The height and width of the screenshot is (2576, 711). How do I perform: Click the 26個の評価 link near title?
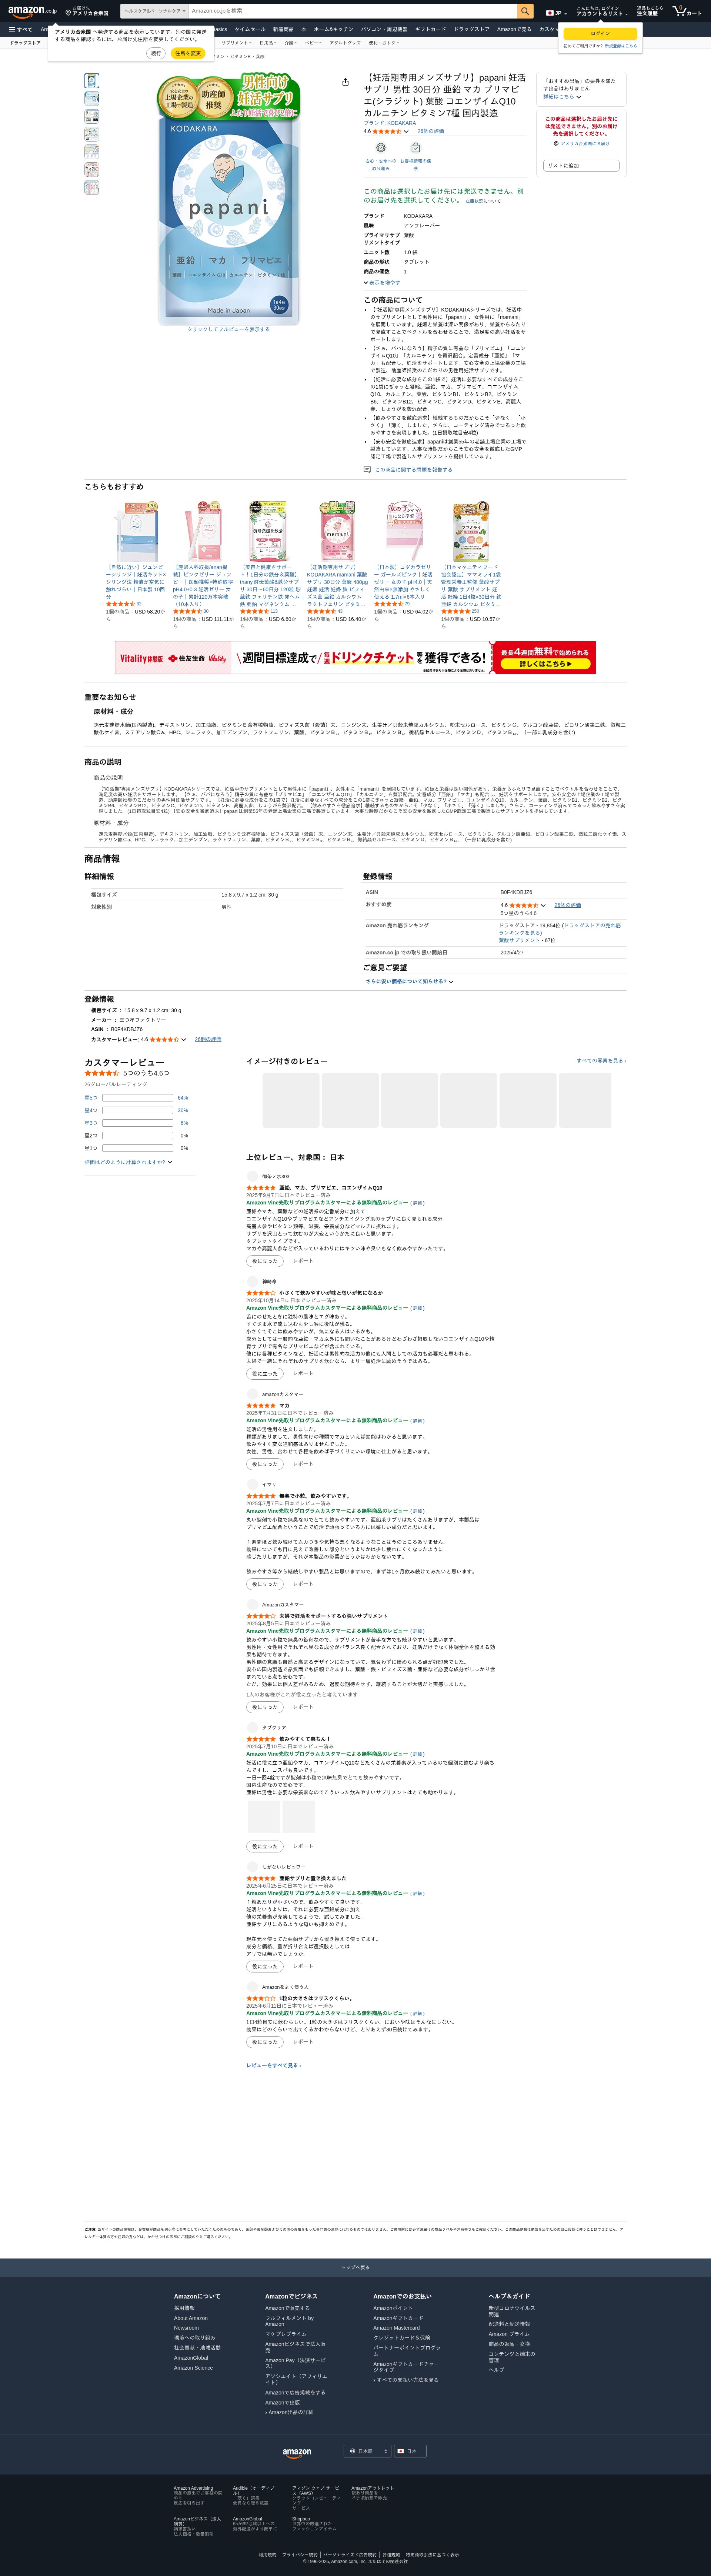coord(431,131)
